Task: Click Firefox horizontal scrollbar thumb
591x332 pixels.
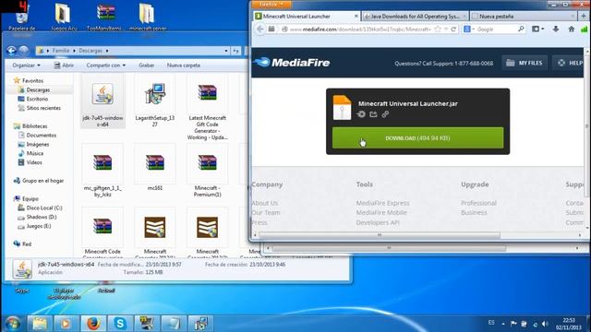Action: click(x=380, y=235)
